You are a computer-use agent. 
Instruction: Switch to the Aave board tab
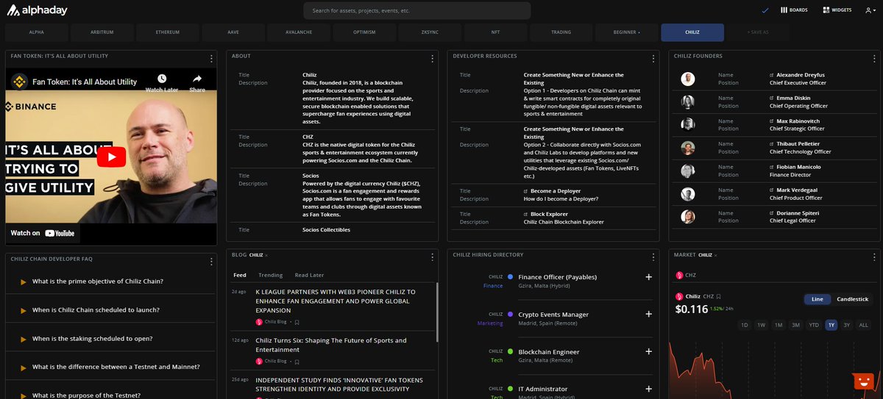click(233, 32)
